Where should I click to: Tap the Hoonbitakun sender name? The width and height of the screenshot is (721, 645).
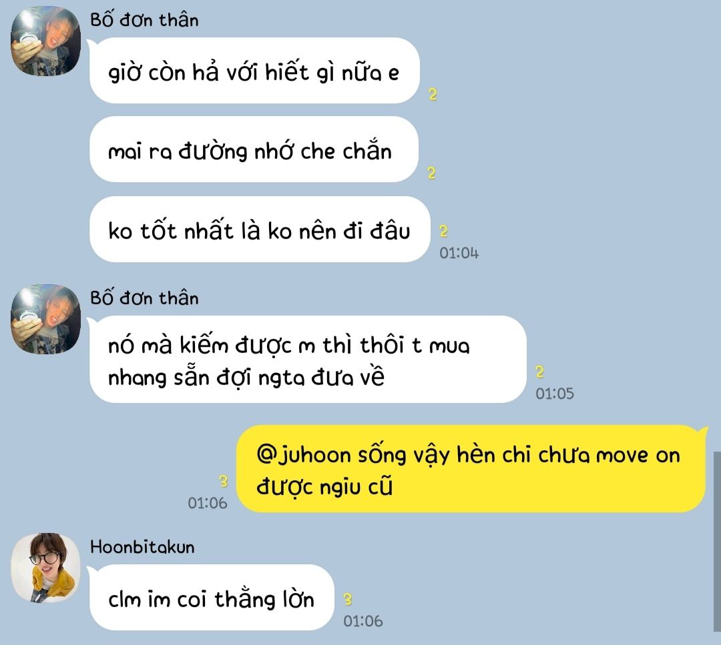[142, 547]
